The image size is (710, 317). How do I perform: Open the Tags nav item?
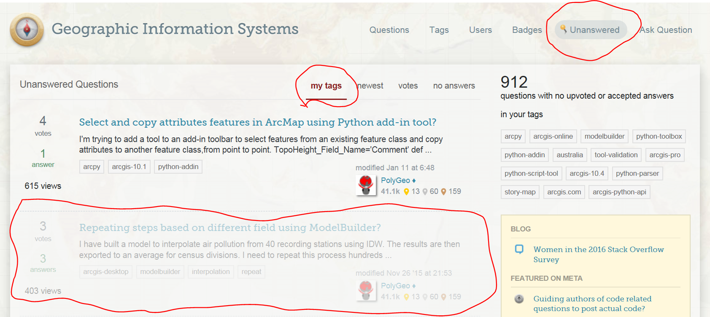pos(439,30)
